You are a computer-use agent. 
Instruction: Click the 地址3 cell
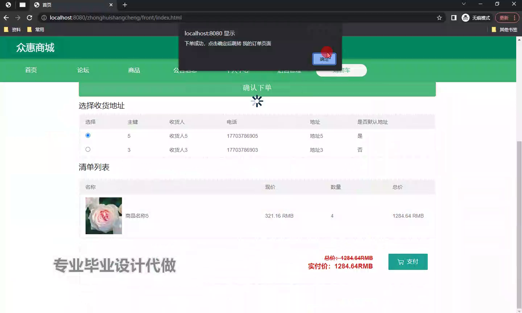[316, 150]
